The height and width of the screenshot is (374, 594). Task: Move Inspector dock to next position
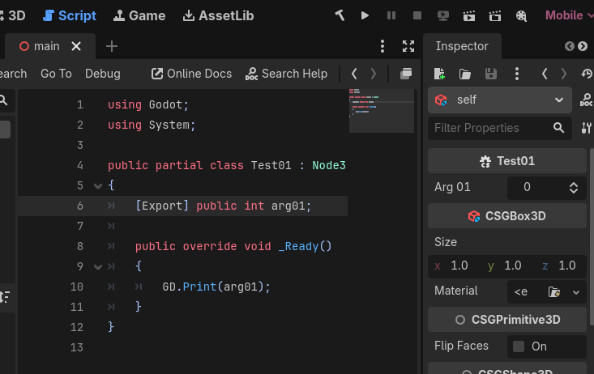583,46
